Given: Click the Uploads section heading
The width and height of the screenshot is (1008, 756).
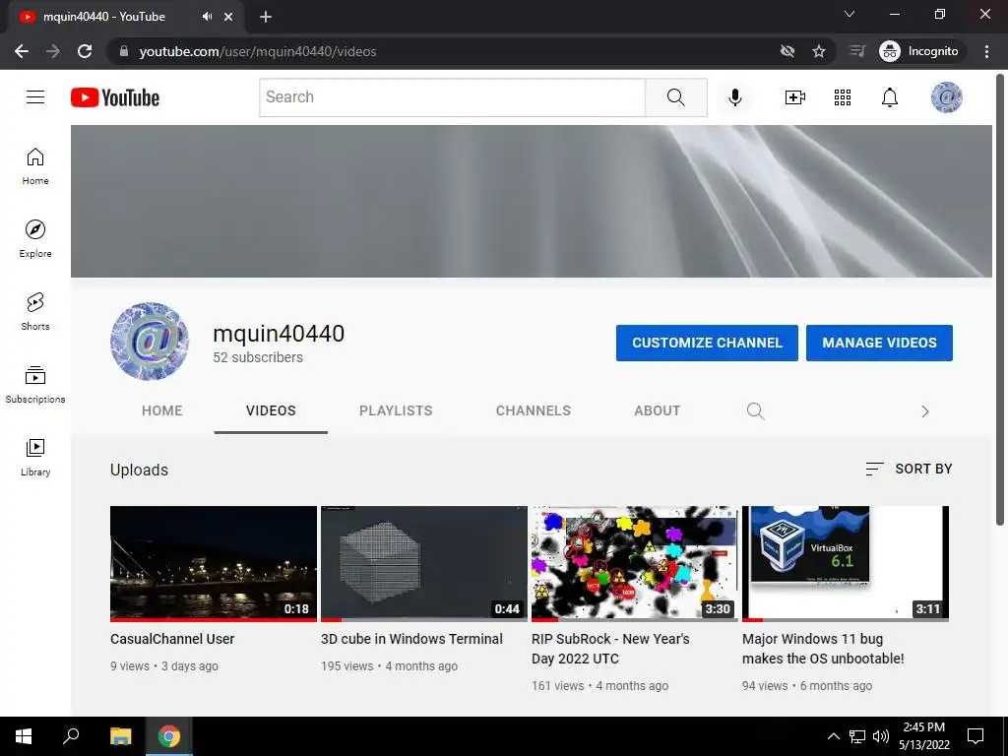Looking at the screenshot, I should 139,470.
